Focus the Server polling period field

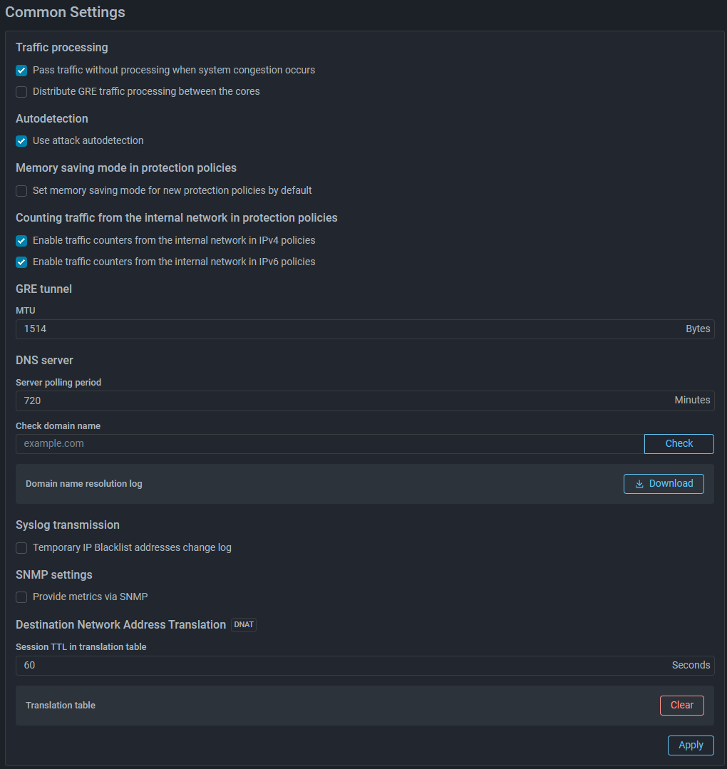342,401
